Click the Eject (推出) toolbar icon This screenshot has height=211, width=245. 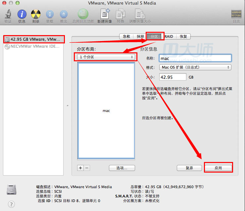[x=64, y=14]
